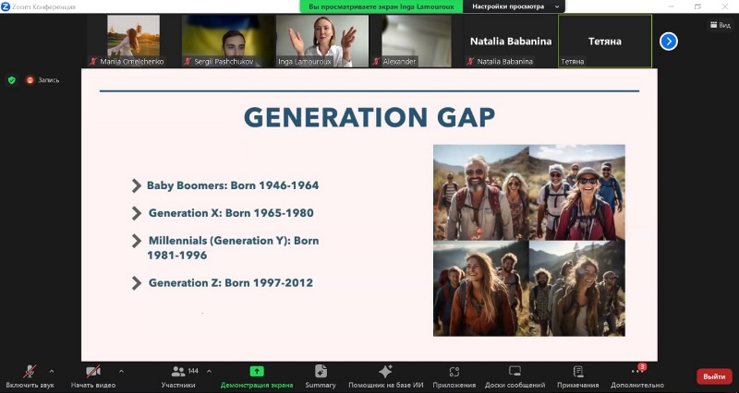The height and width of the screenshot is (393, 739).
Task: Open the Настройки просмотра dropdown
Action: pos(516,6)
